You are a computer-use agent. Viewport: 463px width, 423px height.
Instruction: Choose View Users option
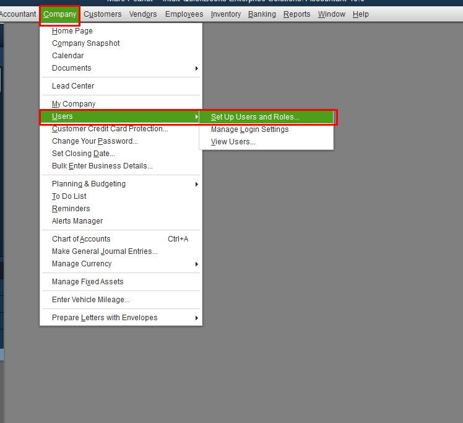click(x=266, y=142)
